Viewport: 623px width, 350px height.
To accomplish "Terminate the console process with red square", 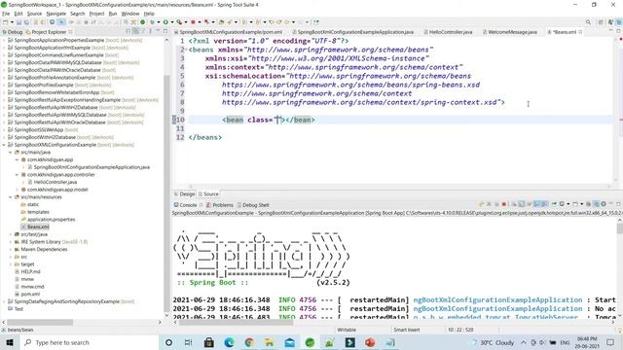I will pos(504,204).
